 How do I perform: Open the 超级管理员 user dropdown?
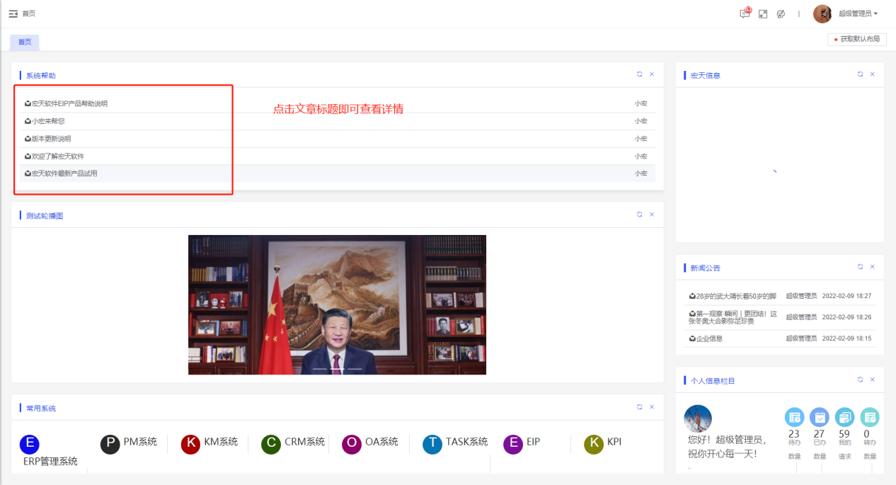(858, 13)
